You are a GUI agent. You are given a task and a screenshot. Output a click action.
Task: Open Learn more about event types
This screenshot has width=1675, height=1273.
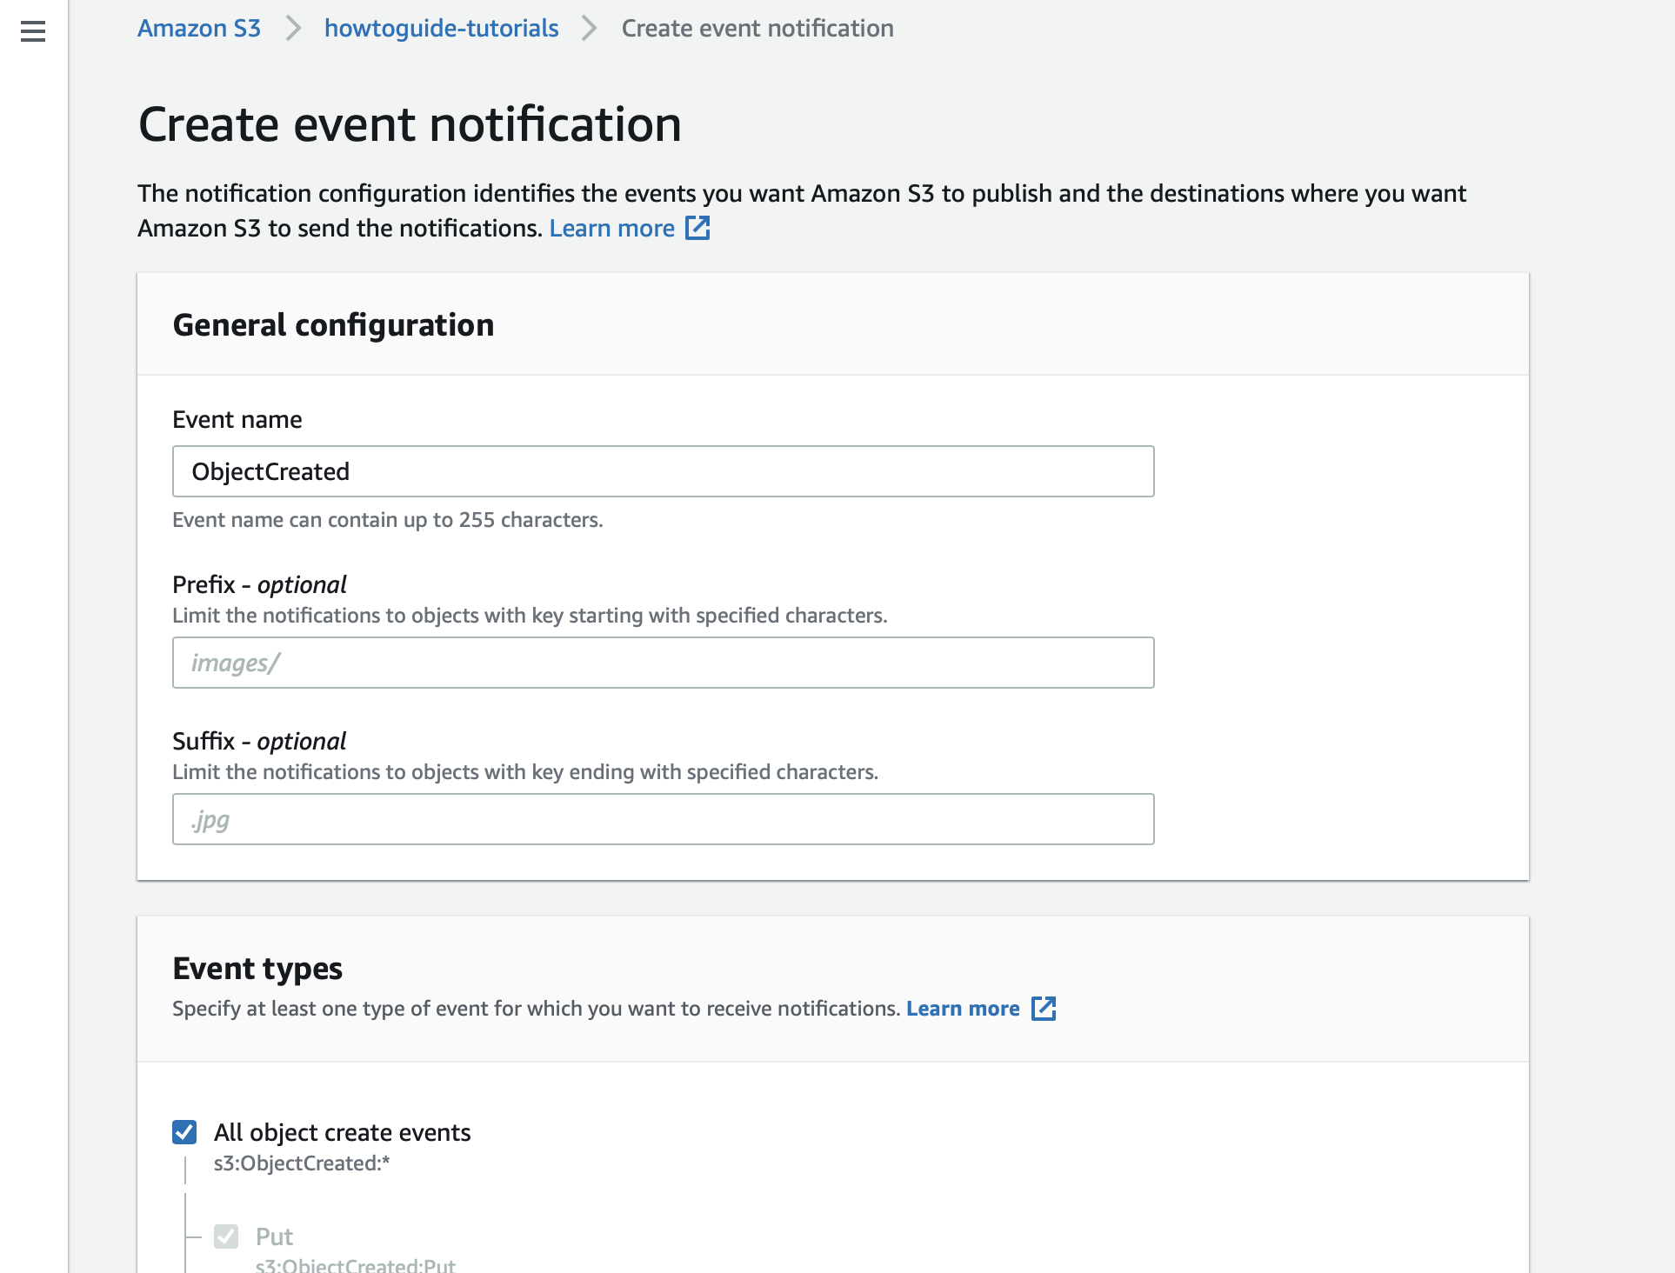(962, 1008)
